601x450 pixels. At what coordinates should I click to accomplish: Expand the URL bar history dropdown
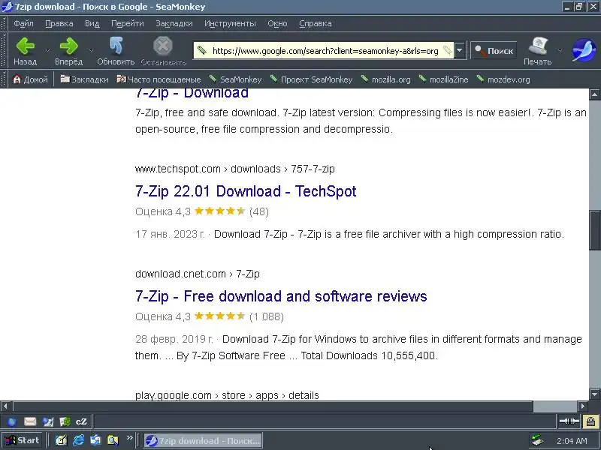pyautogui.click(x=460, y=50)
